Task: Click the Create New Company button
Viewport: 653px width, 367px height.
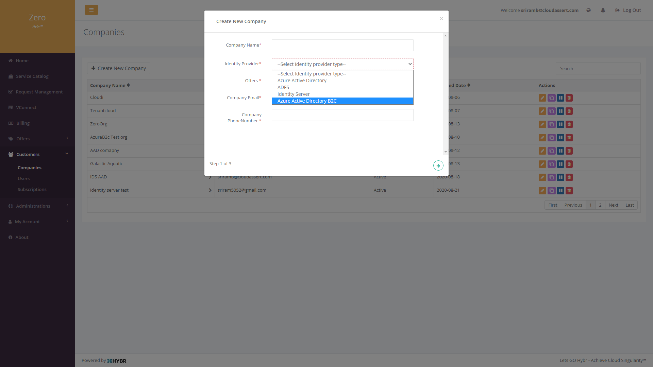Action: click(x=119, y=68)
